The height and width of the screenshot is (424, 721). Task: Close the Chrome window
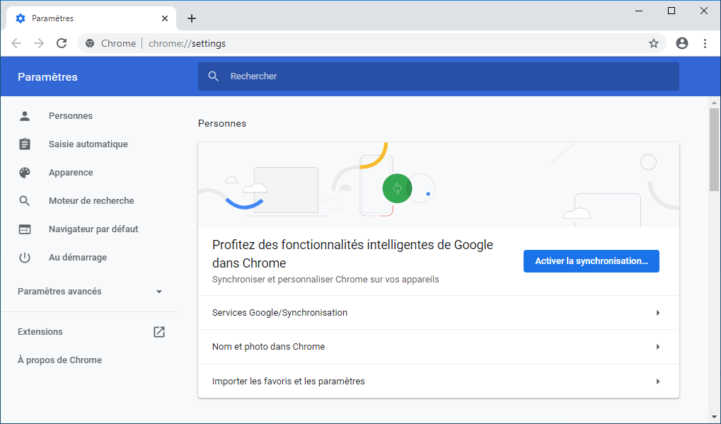pos(704,11)
